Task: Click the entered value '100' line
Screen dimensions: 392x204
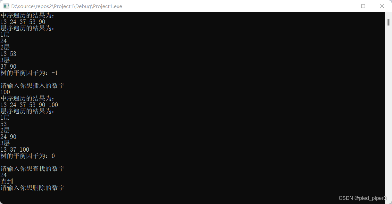Action: pyautogui.click(x=5, y=92)
